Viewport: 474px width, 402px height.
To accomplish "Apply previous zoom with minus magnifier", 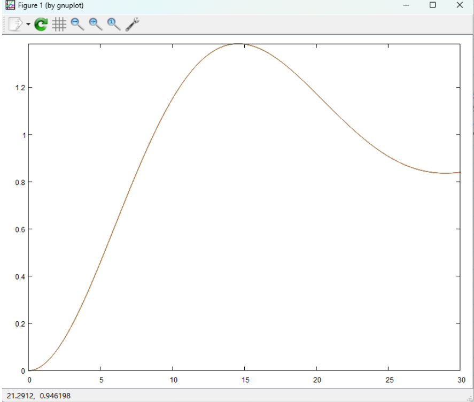I will 77,24.
